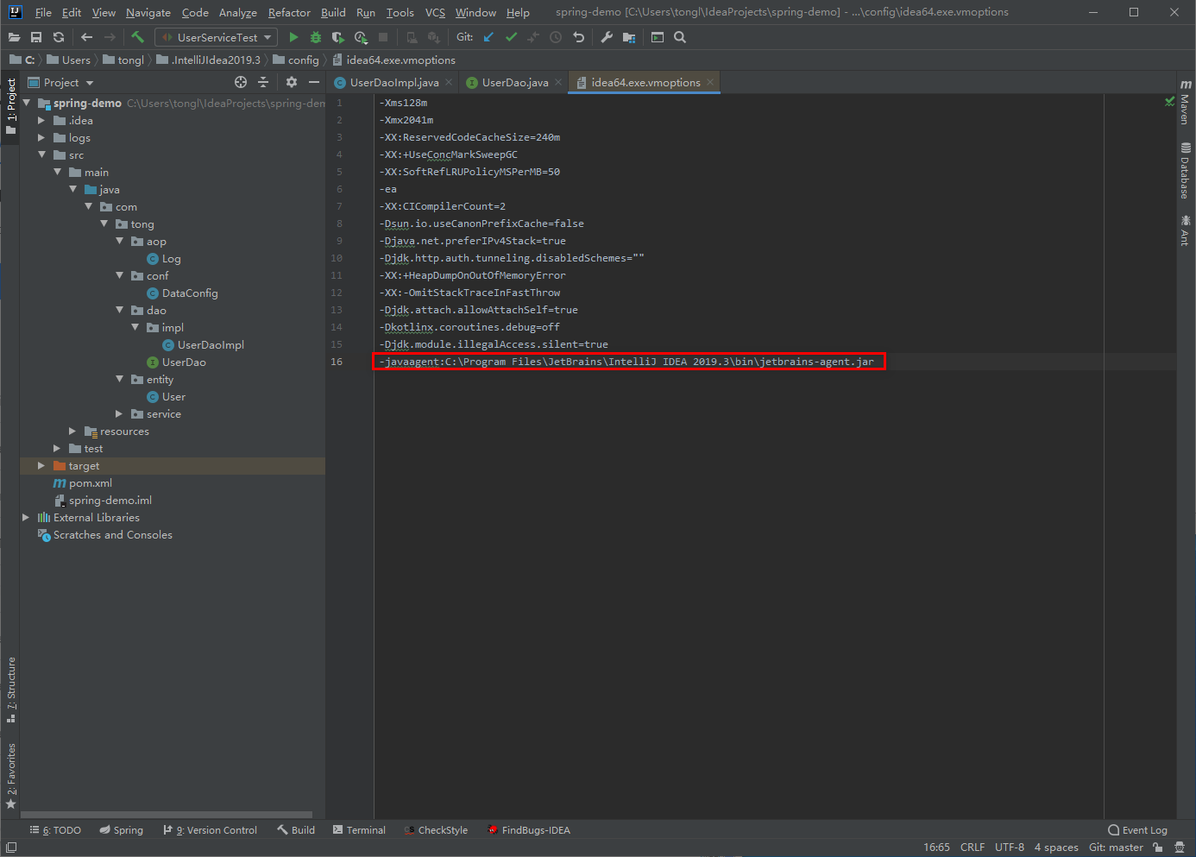Screen dimensions: 1196x857
Task: Click the profiler run icon with clock
Action: coord(361,37)
